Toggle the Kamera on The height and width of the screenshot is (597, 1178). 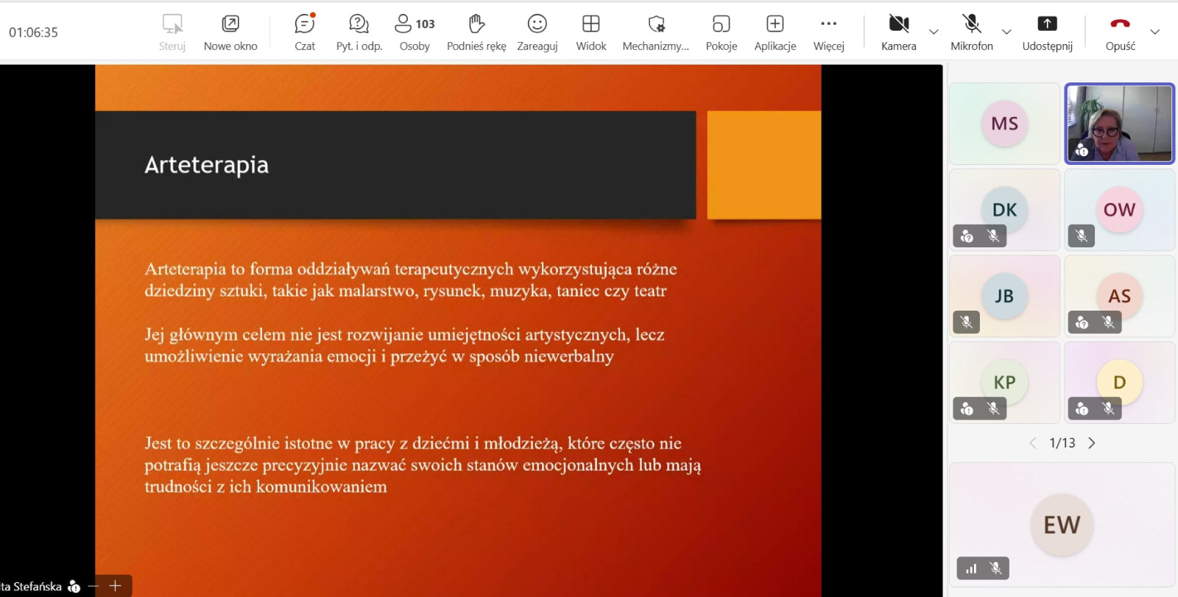pos(898,32)
